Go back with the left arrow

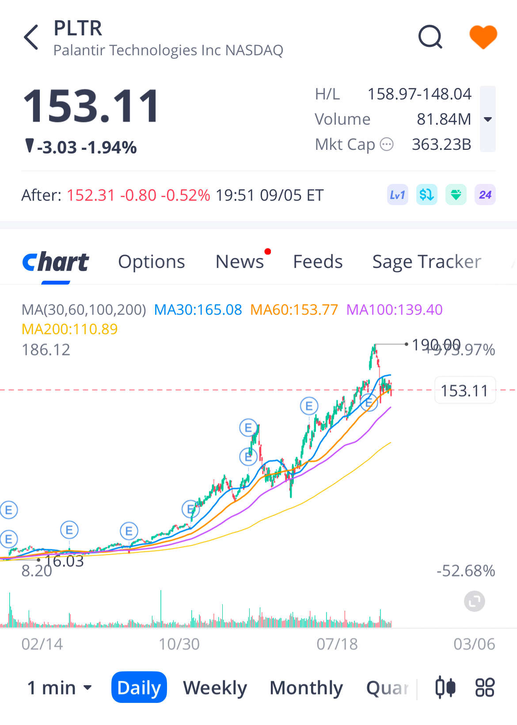coord(31,37)
